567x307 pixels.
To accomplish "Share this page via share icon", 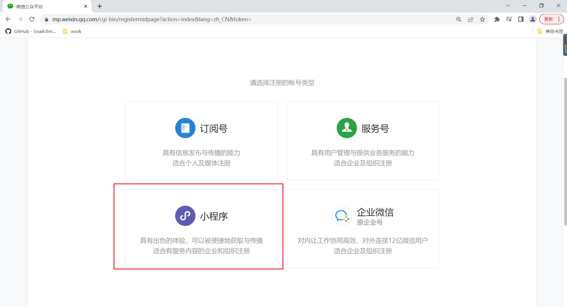I will tap(471, 19).
